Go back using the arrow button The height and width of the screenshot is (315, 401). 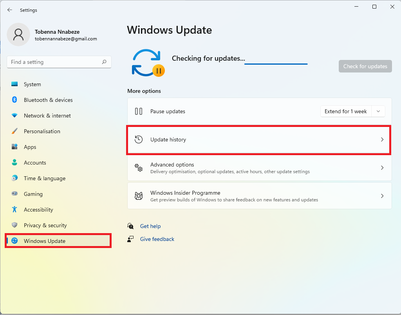click(x=9, y=10)
